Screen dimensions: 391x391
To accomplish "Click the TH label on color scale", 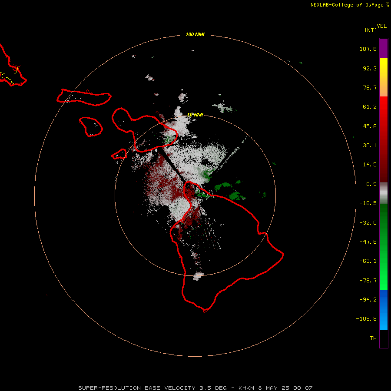I will tap(373, 338).
